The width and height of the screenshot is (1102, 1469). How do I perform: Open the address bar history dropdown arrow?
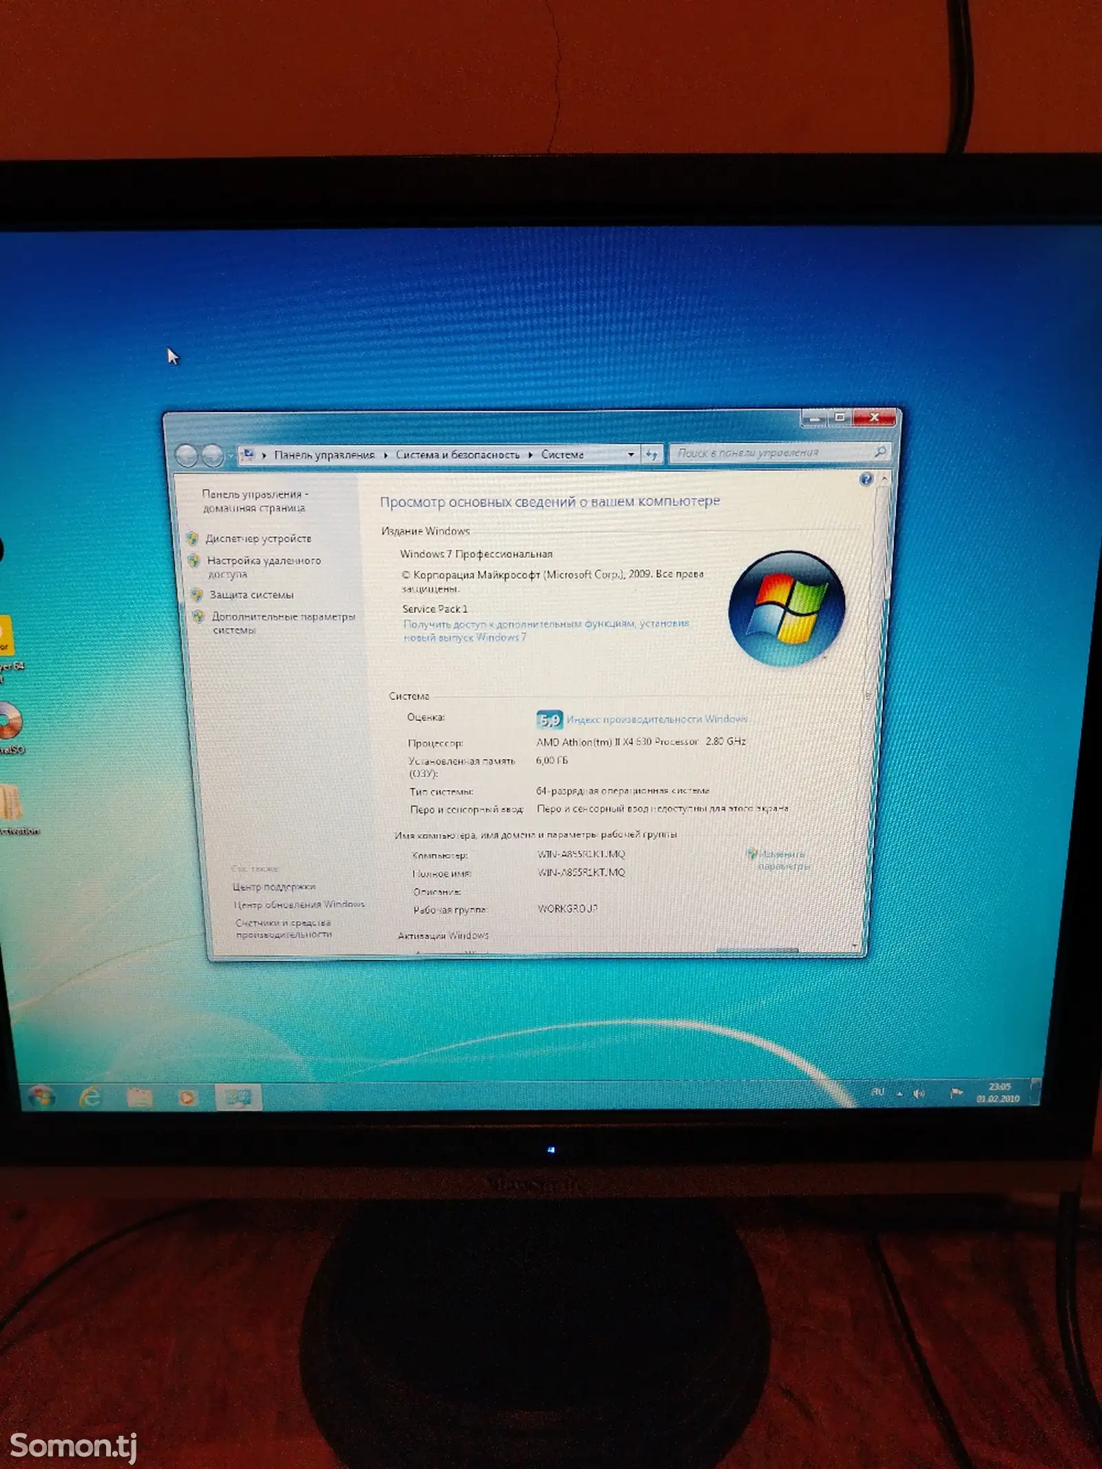point(631,454)
